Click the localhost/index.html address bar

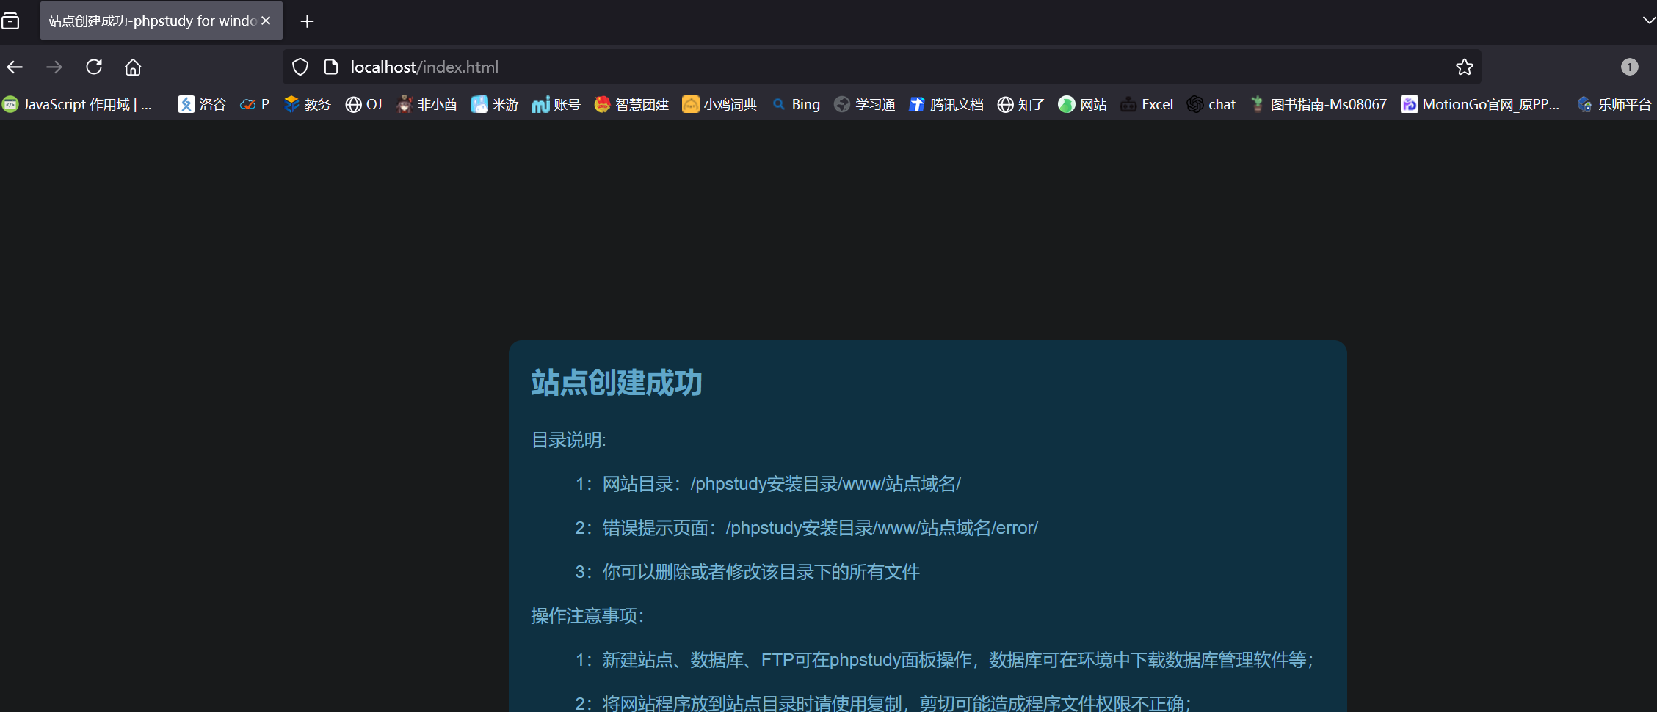(881, 67)
